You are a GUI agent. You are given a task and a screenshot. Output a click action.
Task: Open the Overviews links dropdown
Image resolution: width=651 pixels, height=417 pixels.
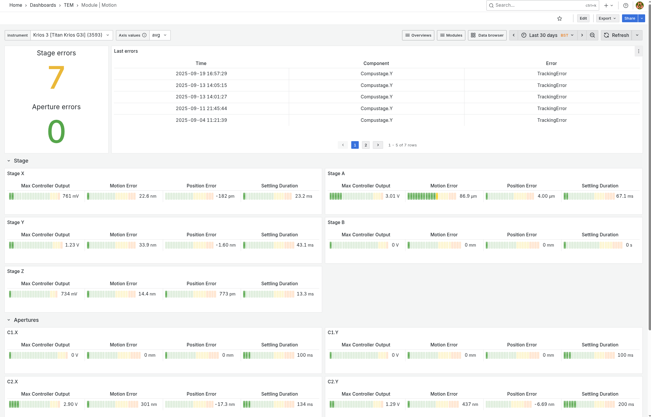(418, 35)
